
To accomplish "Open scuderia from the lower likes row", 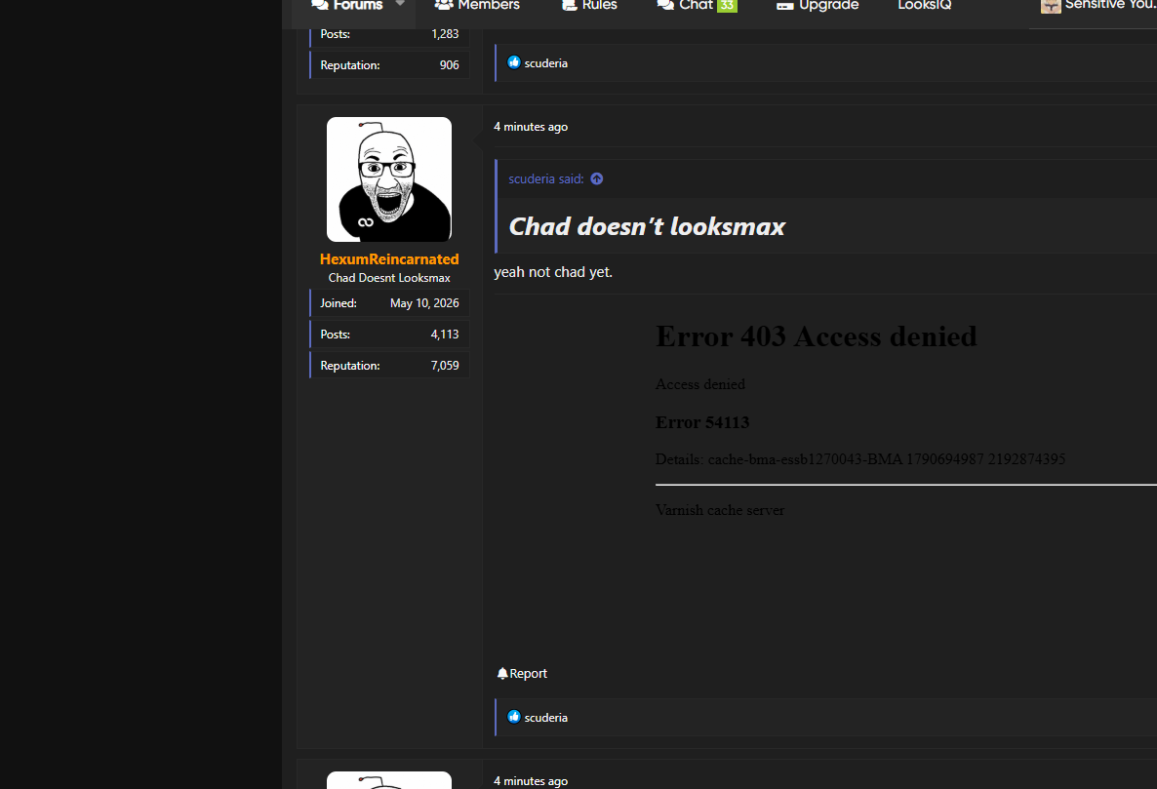I will (546, 718).
